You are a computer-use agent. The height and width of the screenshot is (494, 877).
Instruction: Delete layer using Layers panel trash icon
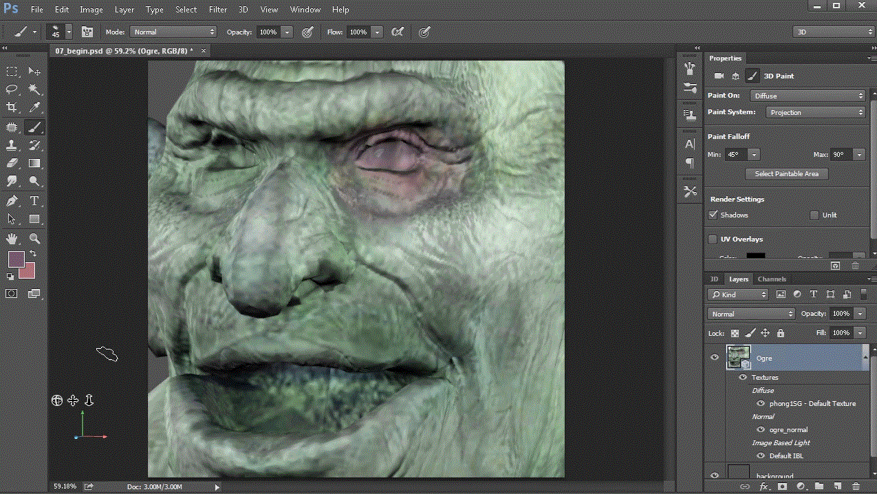856,486
